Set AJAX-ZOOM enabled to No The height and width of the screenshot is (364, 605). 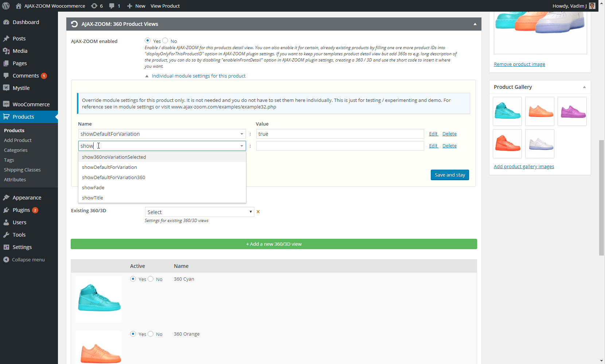[x=165, y=41]
